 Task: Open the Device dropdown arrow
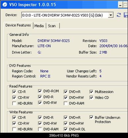pyautogui.click(x=111, y=15)
